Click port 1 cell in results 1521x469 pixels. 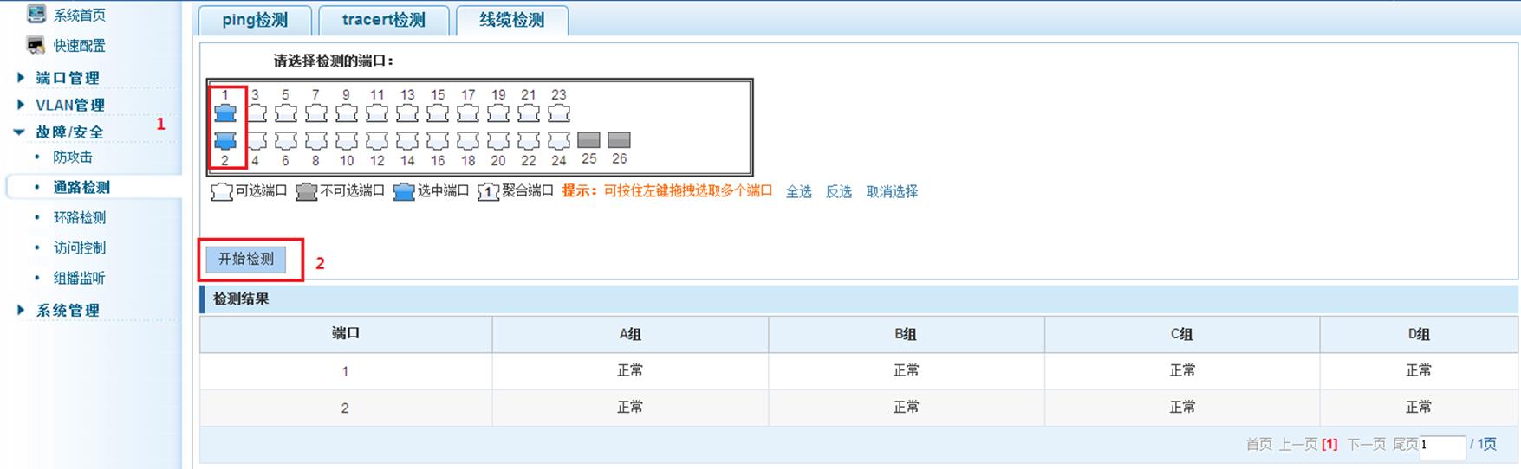click(346, 371)
